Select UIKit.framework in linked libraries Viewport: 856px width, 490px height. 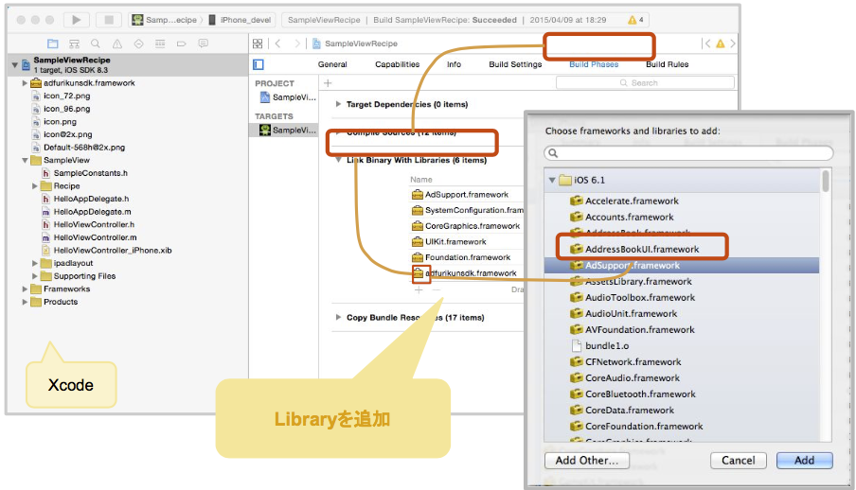click(x=455, y=242)
